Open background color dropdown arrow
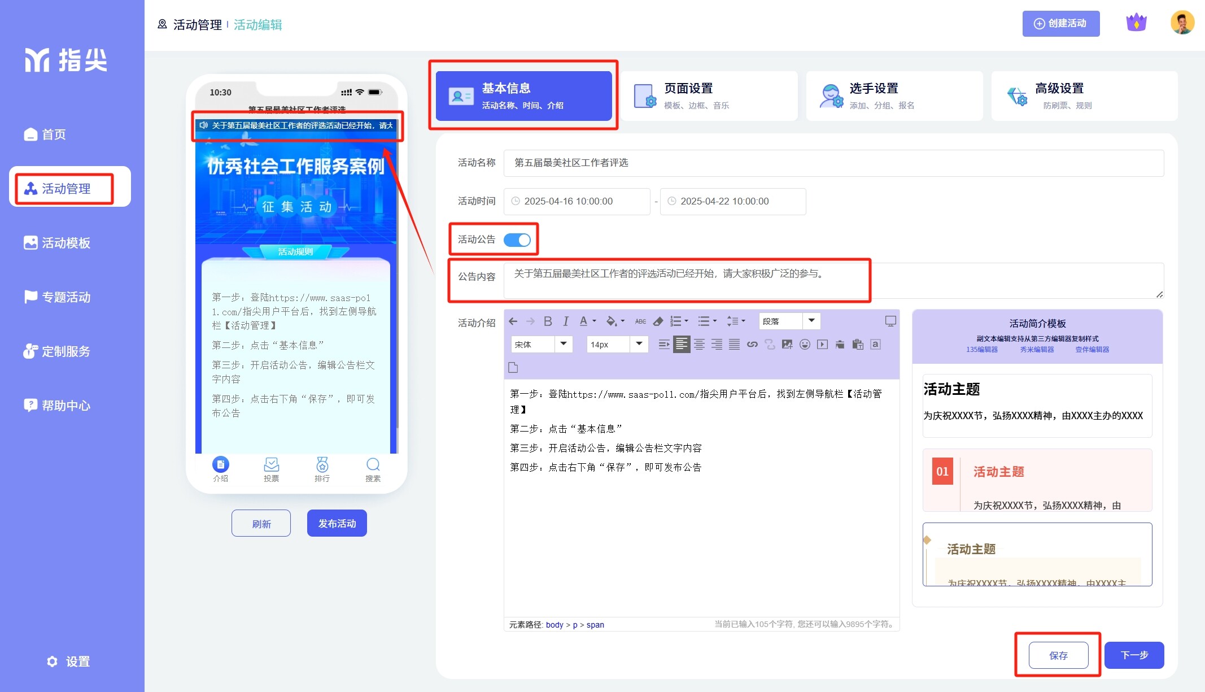1205x692 pixels. [x=623, y=321]
